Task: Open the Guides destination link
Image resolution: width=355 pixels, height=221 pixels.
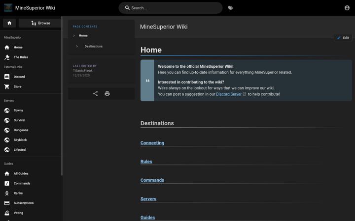Action: click(x=147, y=218)
